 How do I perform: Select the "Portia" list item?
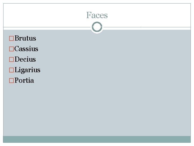[24, 80]
